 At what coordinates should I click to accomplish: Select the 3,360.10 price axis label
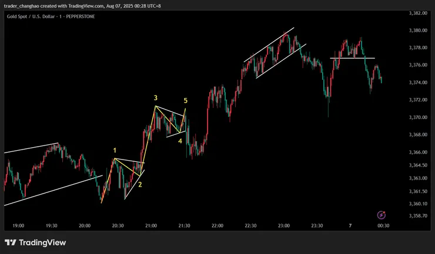coord(418,204)
